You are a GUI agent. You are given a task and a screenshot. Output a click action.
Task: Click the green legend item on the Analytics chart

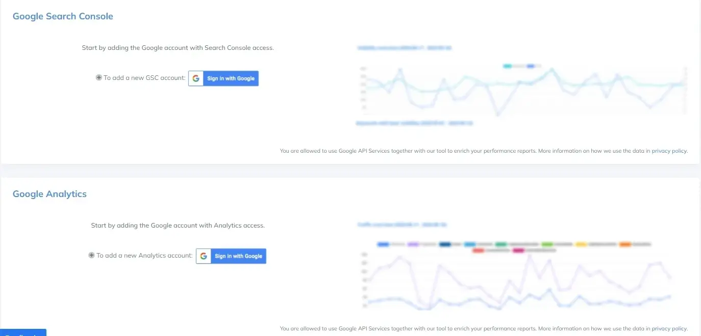pos(500,244)
